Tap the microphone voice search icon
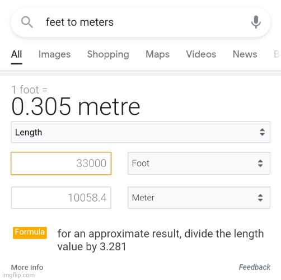This screenshot has width=281, height=280. (256, 22)
